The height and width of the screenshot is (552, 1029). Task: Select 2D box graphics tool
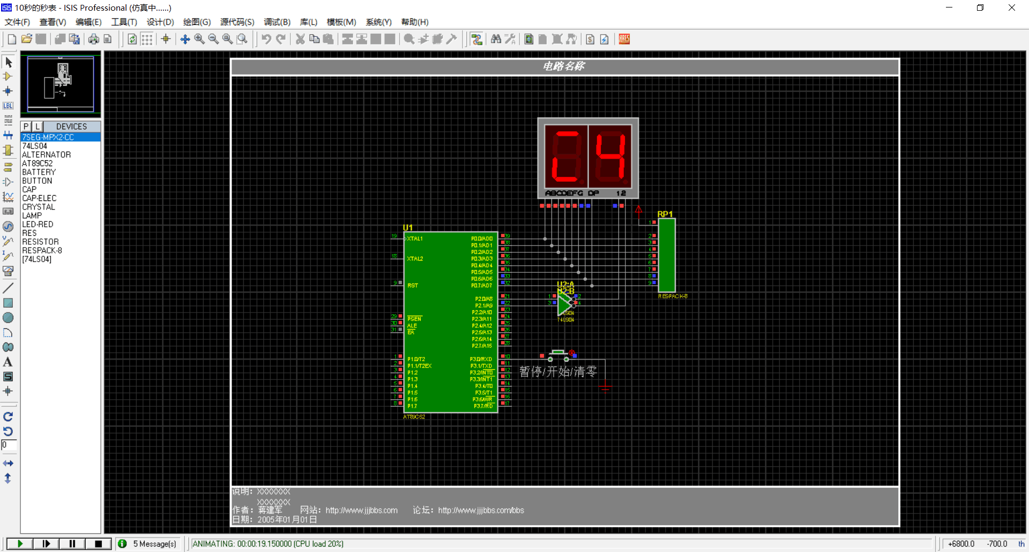pyautogui.click(x=8, y=303)
